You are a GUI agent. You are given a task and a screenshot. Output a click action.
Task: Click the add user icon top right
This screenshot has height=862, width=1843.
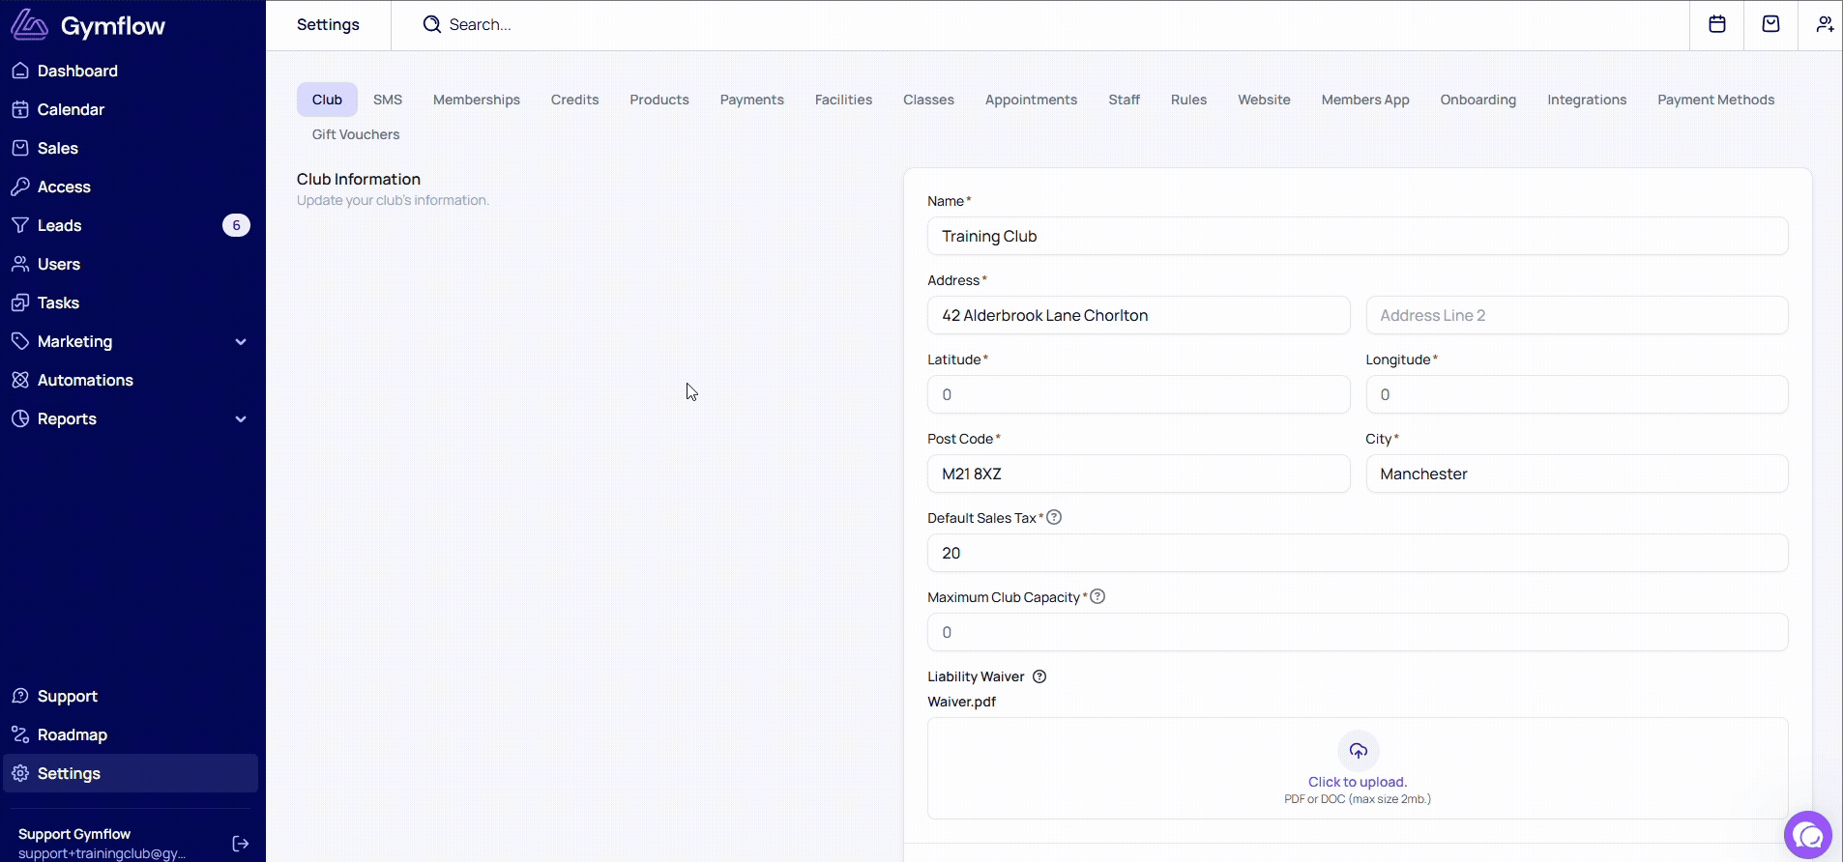(1824, 24)
